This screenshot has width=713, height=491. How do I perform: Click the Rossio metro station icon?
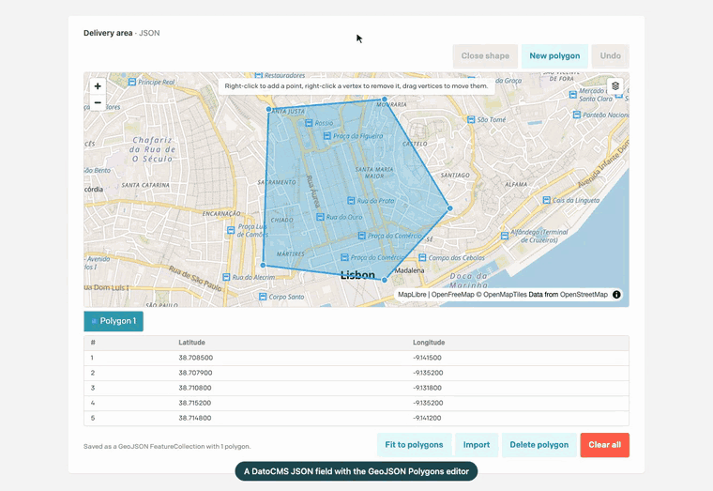coord(310,123)
